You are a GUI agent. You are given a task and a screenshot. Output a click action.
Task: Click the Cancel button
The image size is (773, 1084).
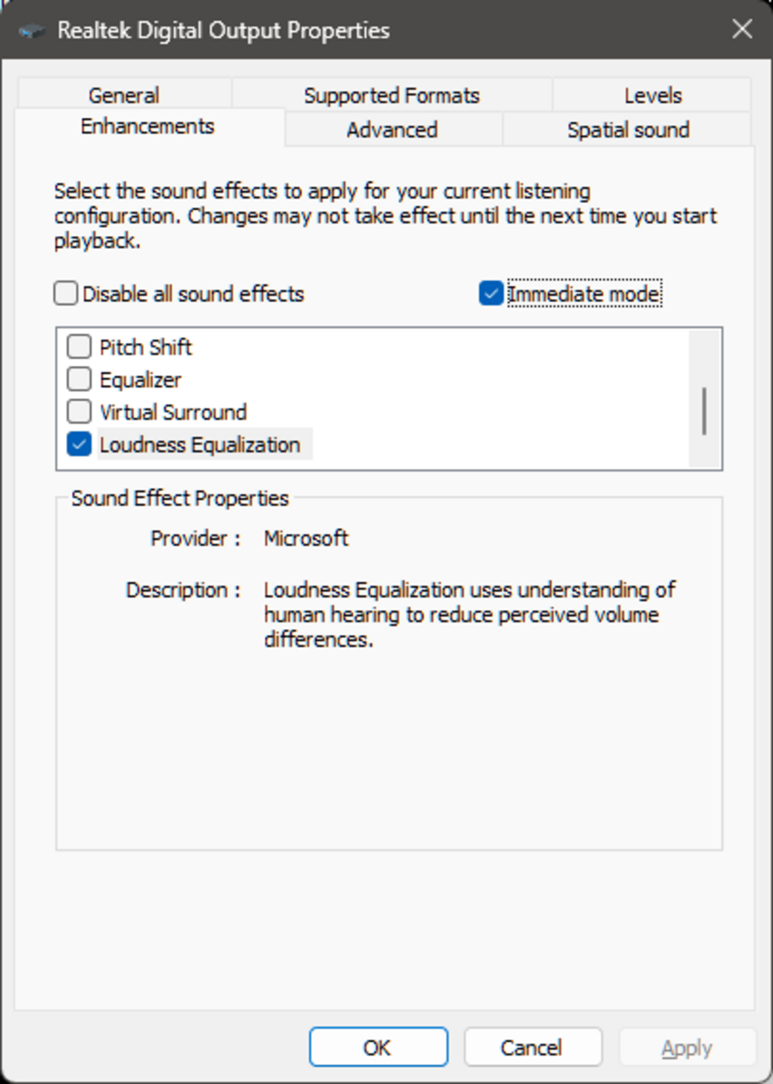click(x=532, y=1047)
